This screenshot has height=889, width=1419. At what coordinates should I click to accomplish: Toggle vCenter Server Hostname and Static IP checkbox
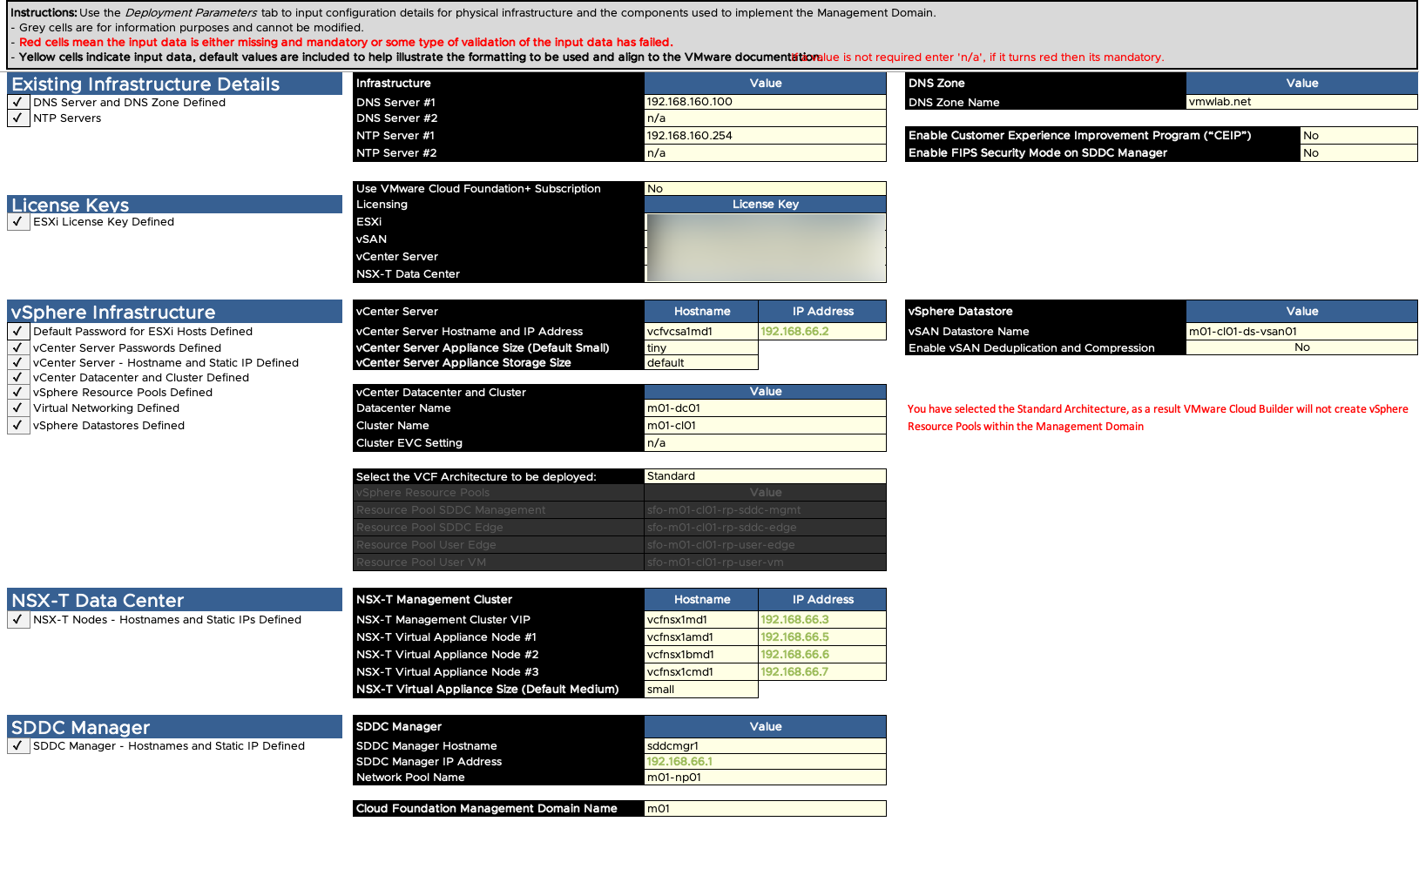18,363
